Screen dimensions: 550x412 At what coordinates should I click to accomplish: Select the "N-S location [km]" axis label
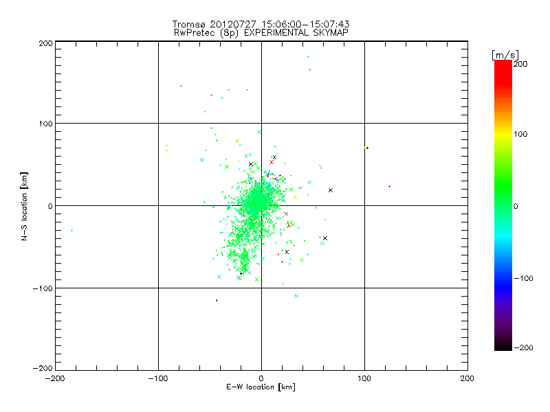[24, 206]
